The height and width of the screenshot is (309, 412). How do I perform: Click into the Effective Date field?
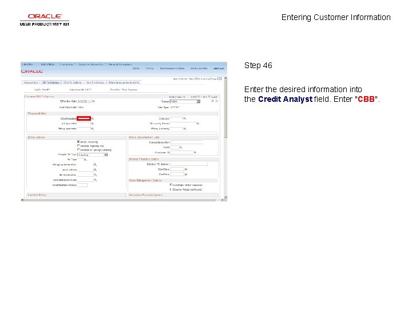(x=84, y=101)
